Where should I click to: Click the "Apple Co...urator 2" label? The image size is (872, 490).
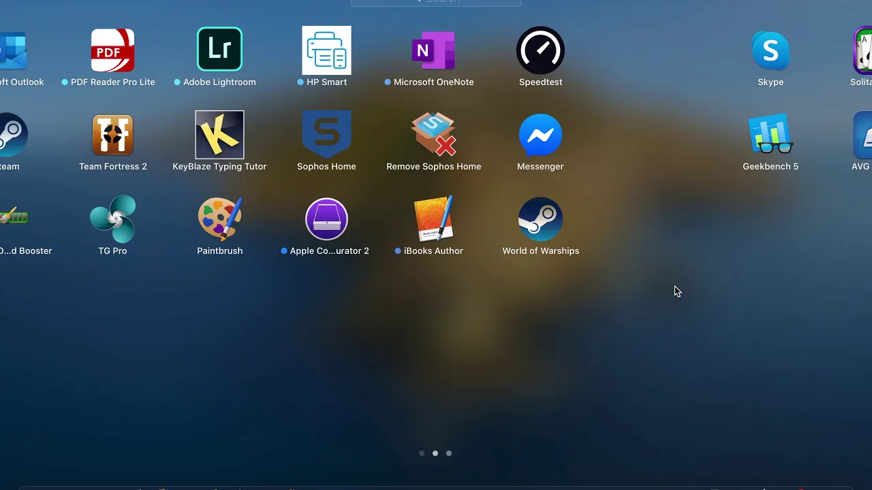coord(329,250)
